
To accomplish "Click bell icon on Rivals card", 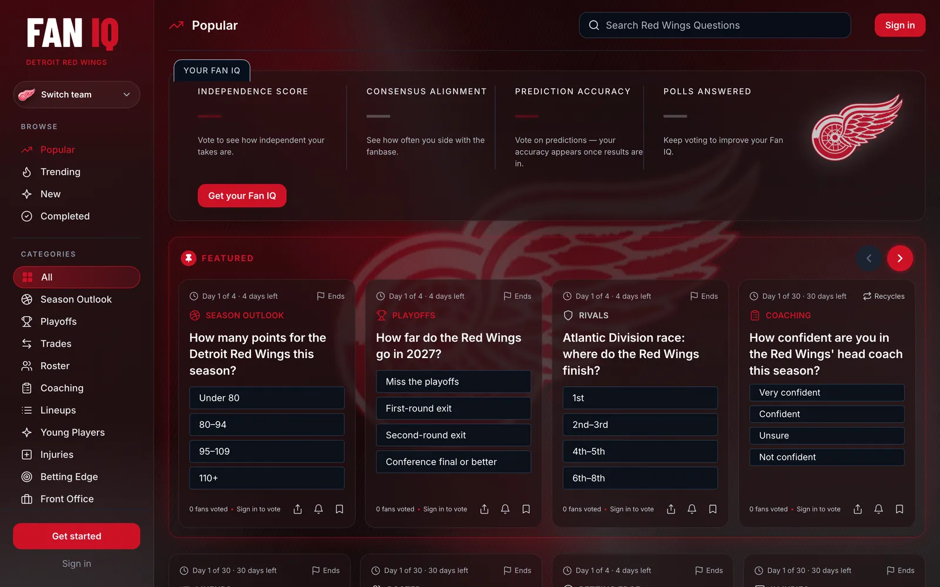I will (x=692, y=509).
